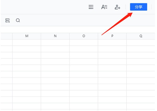
Task: Open the magnifier search icon
Action: (18, 20)
